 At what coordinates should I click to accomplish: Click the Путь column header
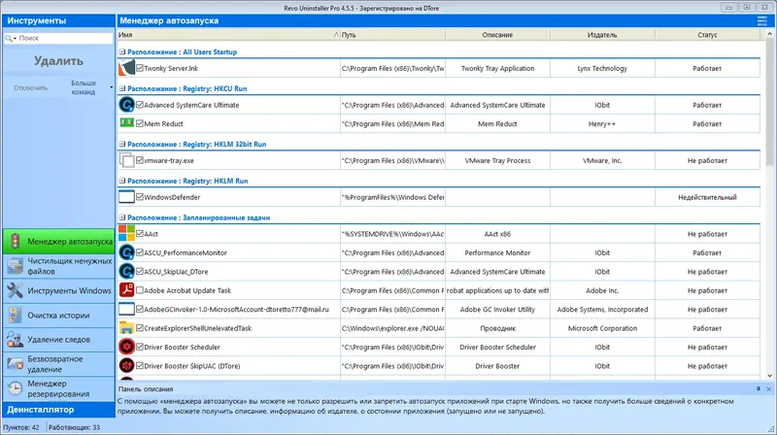pos(392,35)
